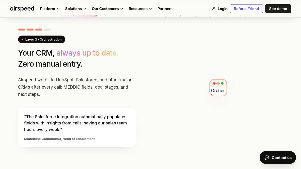Open the Our Customers dropdown chevron
This screenshot has width=301, height=169.
[x=122, y=9]
